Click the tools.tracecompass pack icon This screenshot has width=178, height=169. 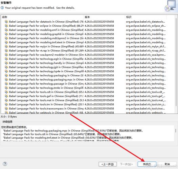[6, 108]
